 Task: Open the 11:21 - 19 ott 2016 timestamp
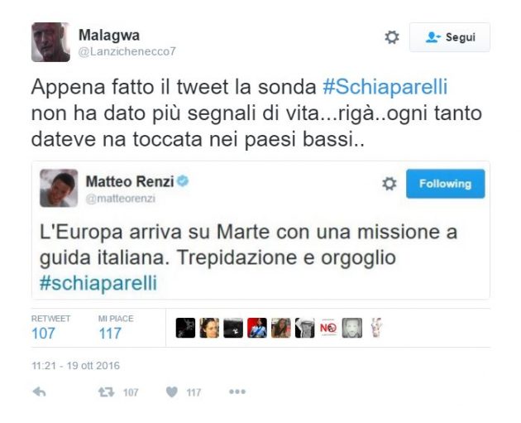[75, 366]
